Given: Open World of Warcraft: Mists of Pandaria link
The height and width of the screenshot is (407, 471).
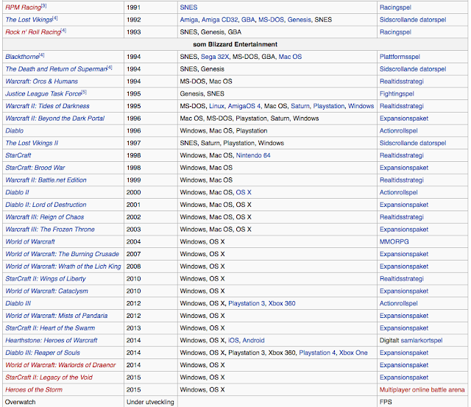Looking at the screenshot, I should (x=56, y=315).
